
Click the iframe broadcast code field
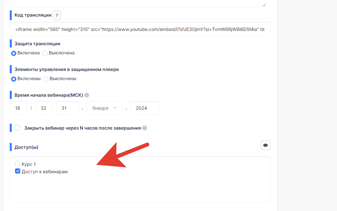(140, 29)
